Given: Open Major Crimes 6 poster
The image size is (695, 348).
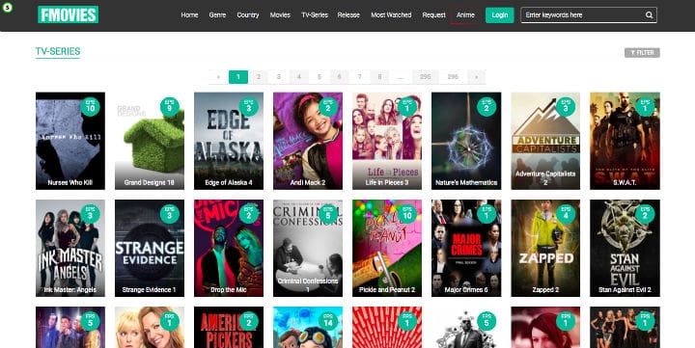Looking at the screenshot, I should click(x=466, y=248).
